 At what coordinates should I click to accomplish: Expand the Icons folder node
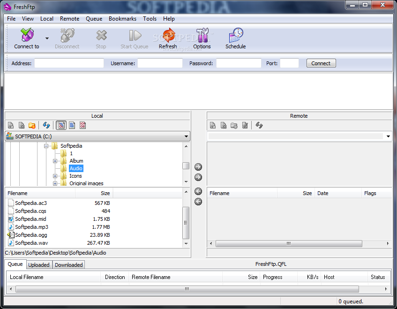tap(55, 176)
